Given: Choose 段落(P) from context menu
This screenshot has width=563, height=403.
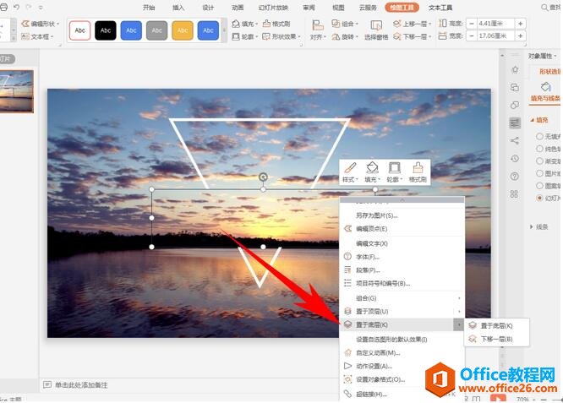Looking at the screenshot, I should click(402, 270).
